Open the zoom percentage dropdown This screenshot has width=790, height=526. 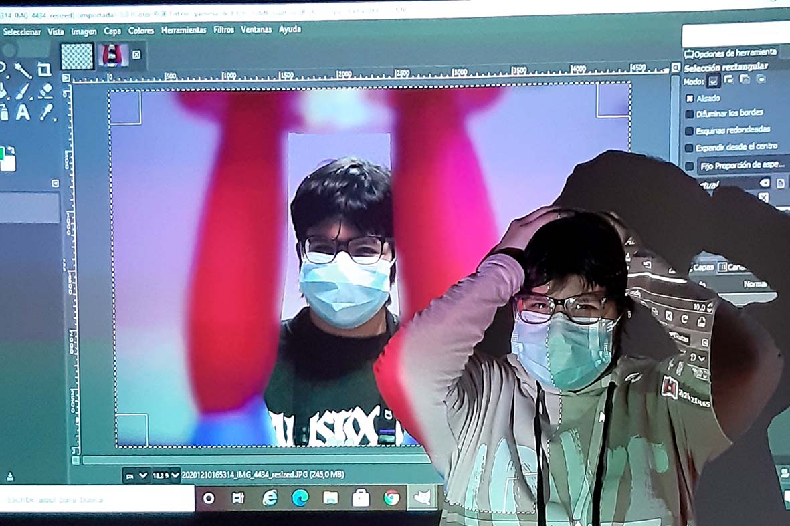(166, 475)
